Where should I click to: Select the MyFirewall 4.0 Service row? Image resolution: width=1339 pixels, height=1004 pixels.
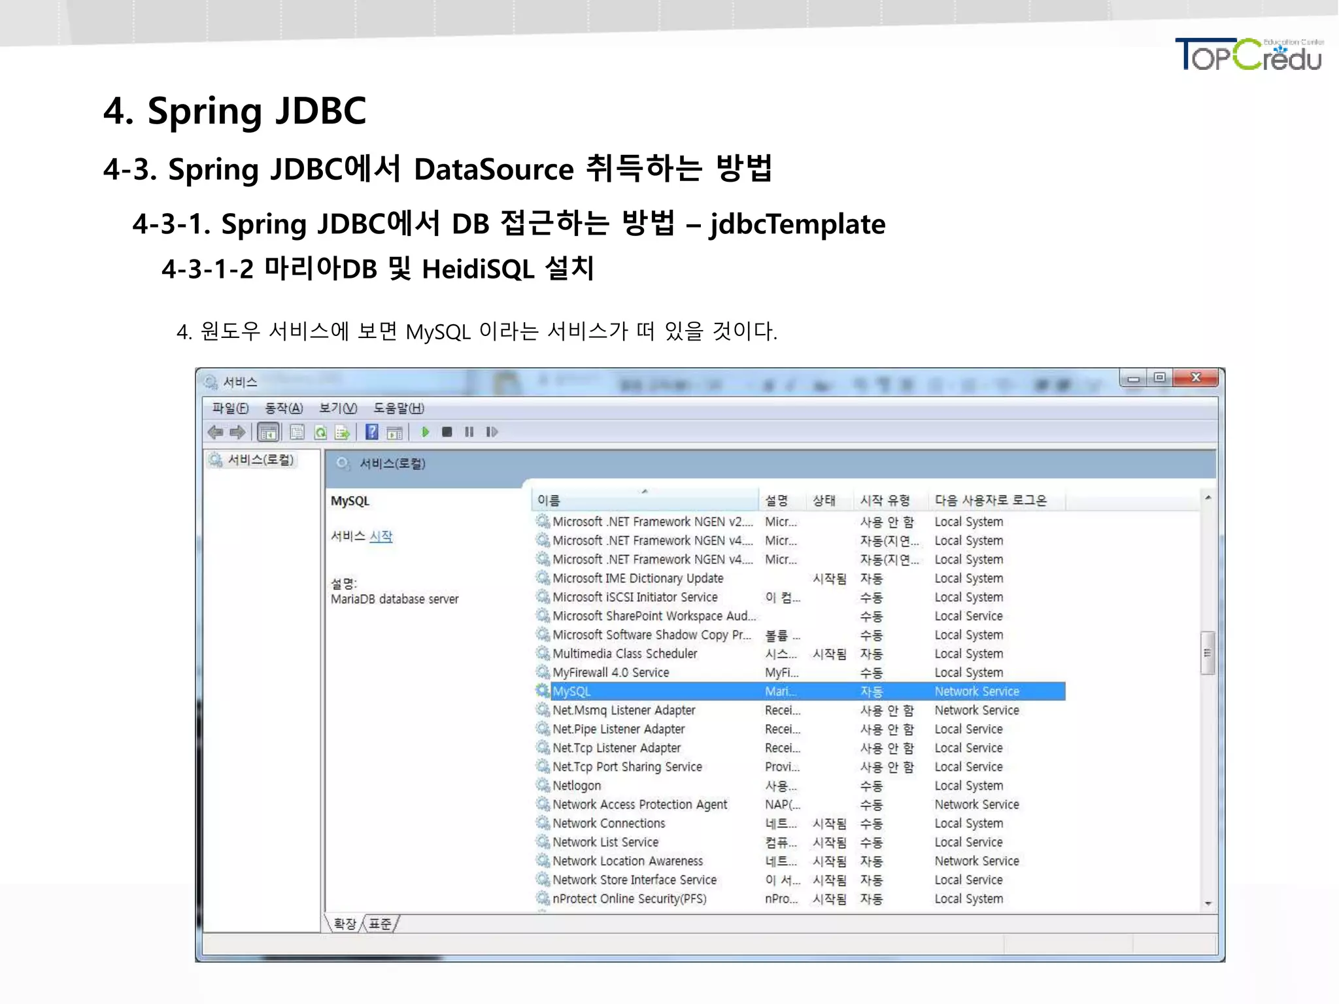[800, 672]
